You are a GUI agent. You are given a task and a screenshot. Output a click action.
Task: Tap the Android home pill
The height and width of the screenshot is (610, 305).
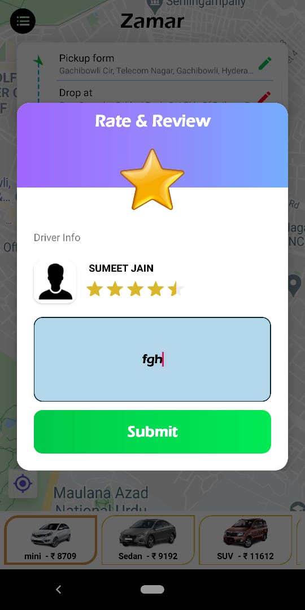[152, 589]
